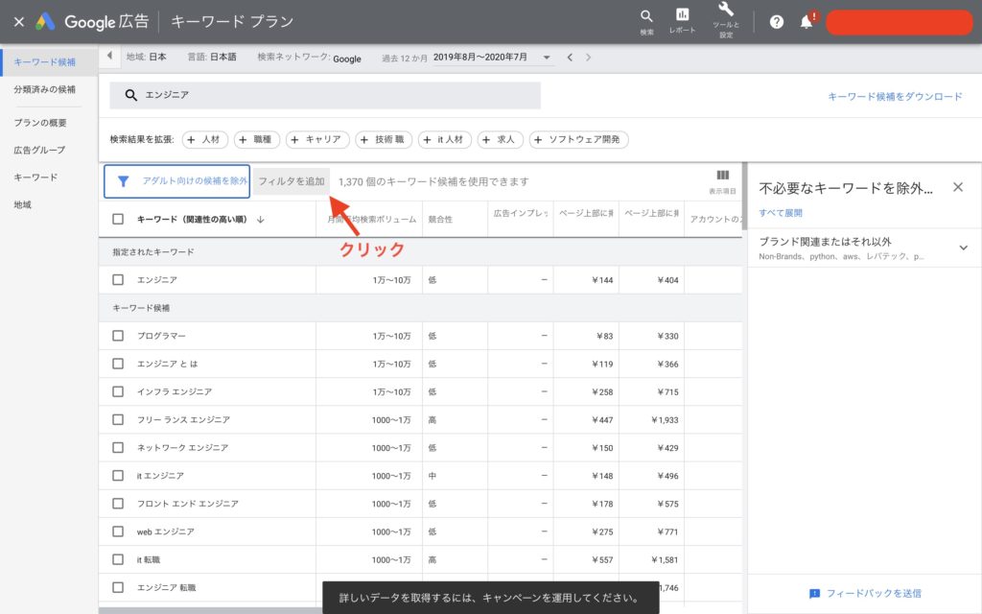The height and width of the screenshot is (614, 982).
Task: Open the Reports (レポート) chart icon
Action: [x=682, y=14]
